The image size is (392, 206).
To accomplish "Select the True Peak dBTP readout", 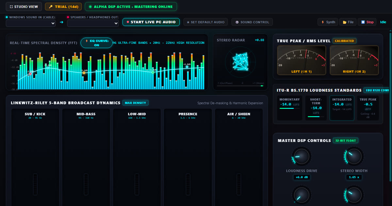I will coord(368,108).
